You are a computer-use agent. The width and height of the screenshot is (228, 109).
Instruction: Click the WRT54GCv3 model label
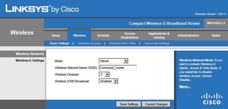(216, 23)
